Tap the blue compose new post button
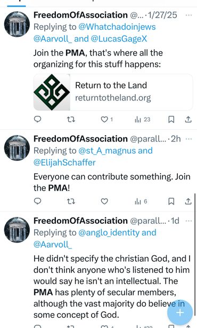 tap(180, 313)
